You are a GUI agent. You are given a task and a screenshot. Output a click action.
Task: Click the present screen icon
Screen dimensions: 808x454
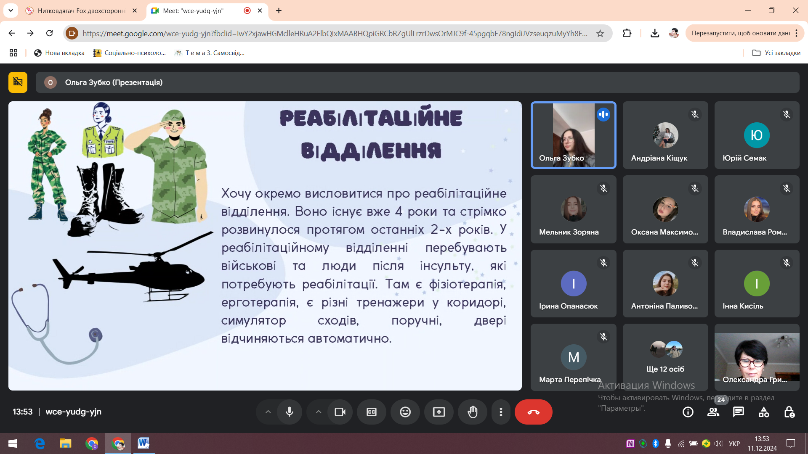coord(439,412)
